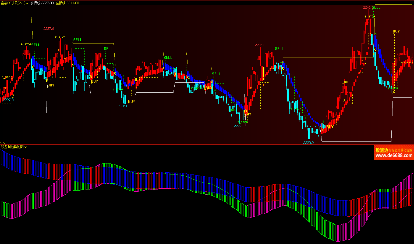Select the SELL signal right of 2235.0 peak
414x244 pixels.
279,49
